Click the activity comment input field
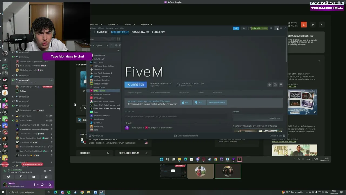 pyautogui.click(x=176, y=116)
